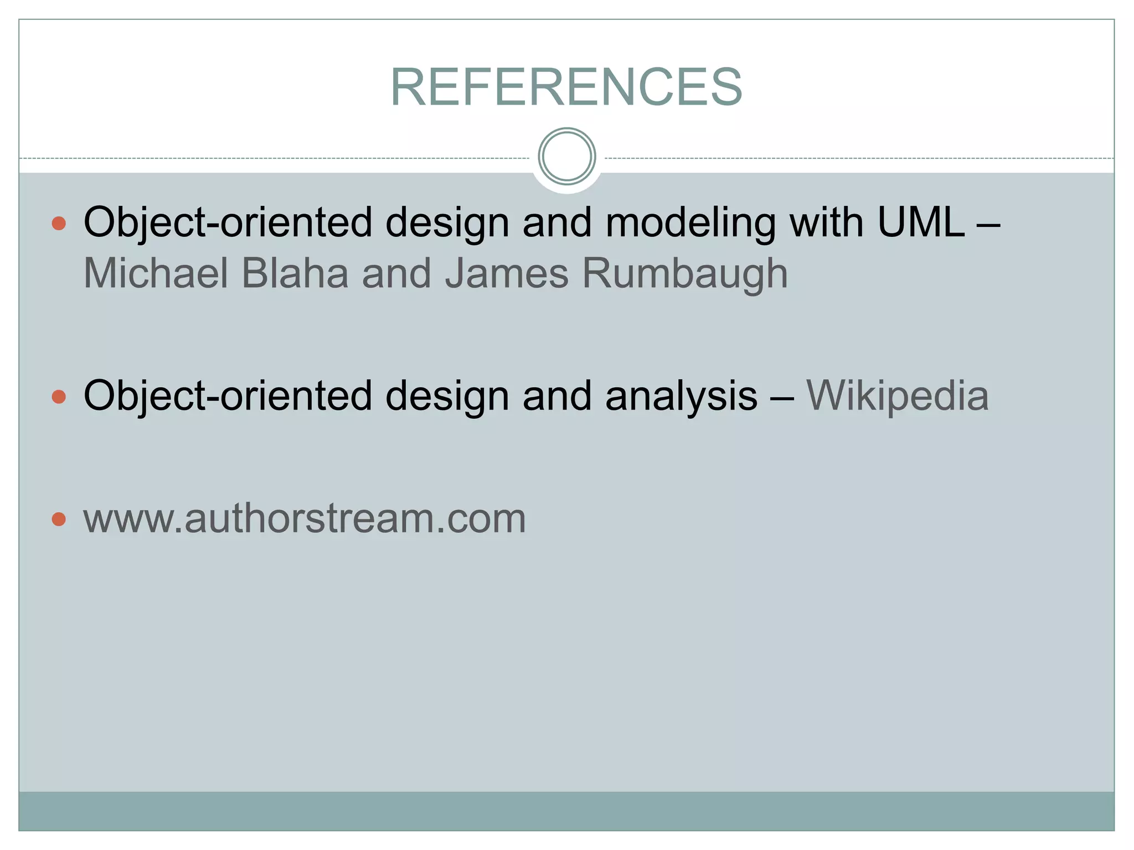1134x850 pixels.
Task: Click the dash before the word Wikipedia
Action: click(x=782, y=397)
